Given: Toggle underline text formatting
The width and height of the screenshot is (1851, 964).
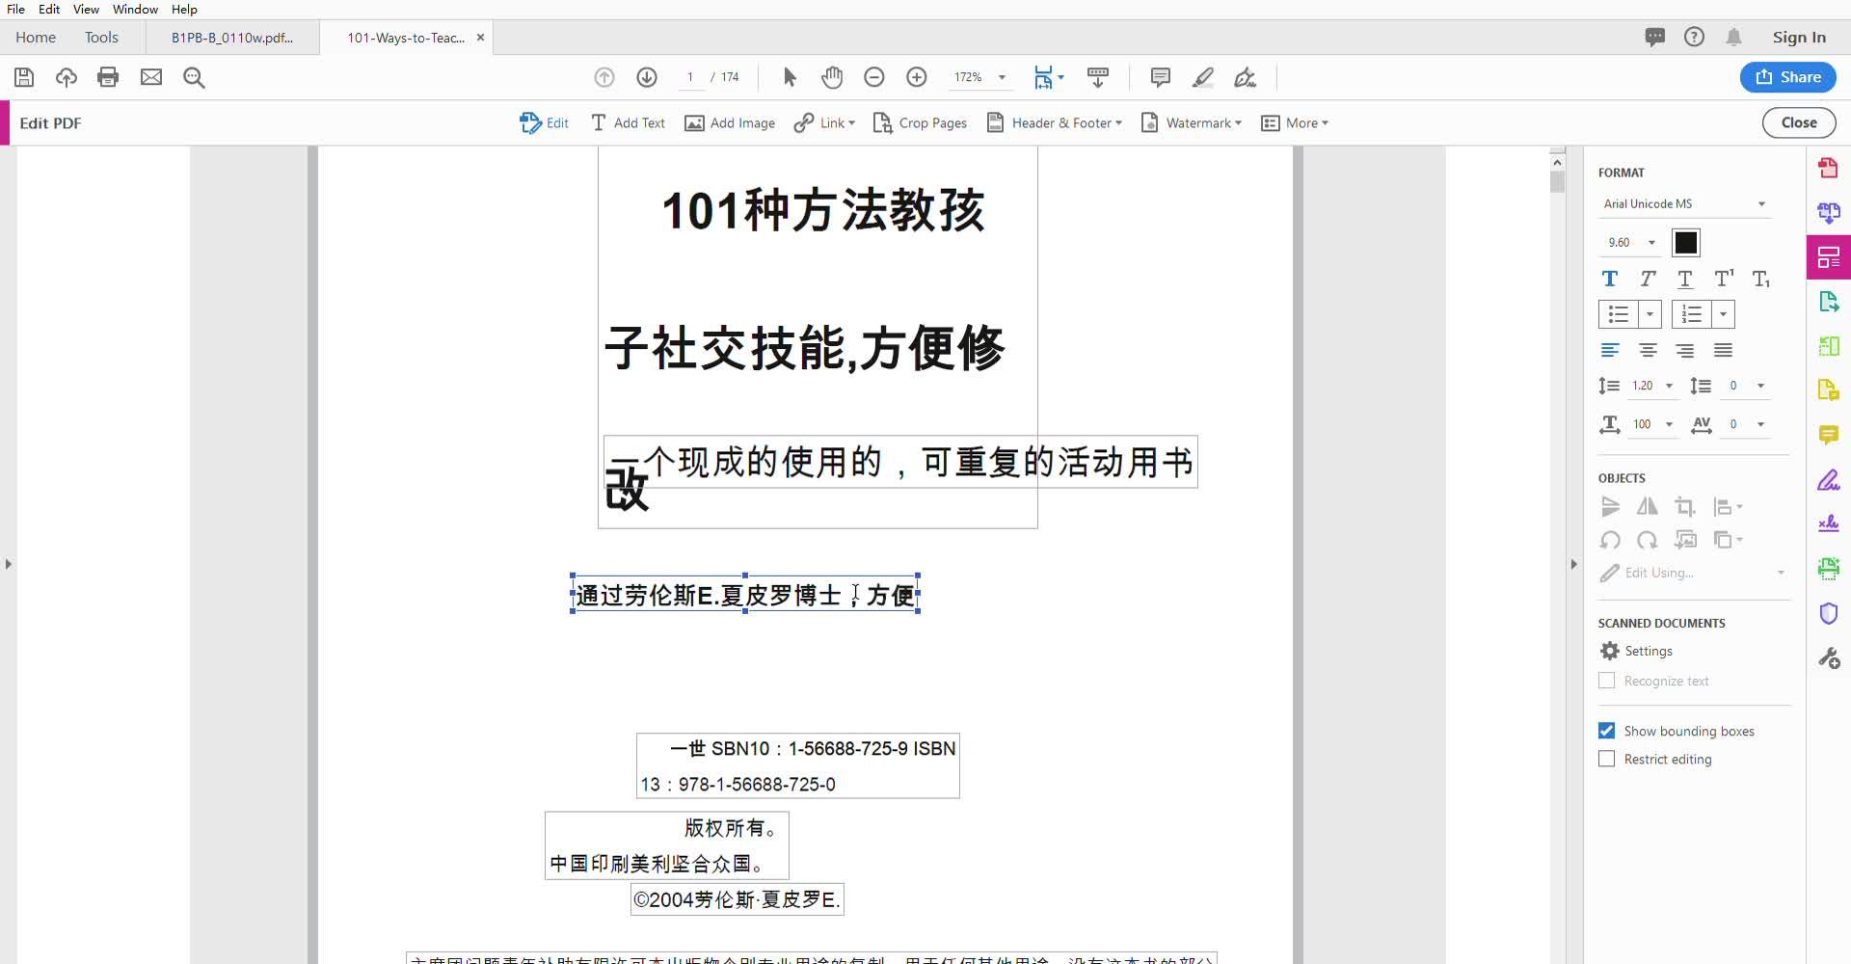Looking at the screenshot, I should [1685, 279].
